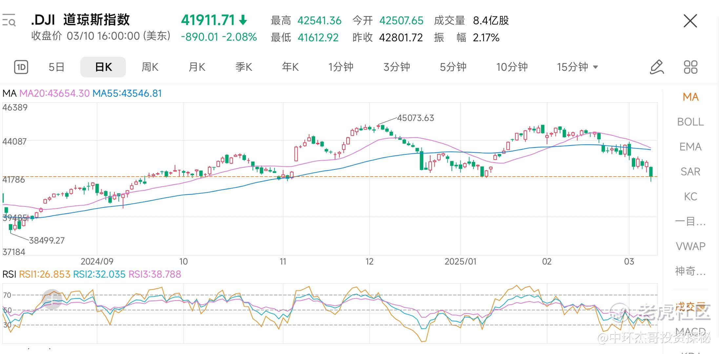725x354 pixels.
Task: Toggle the EMA indicator
Action: (x=690, y=147)
